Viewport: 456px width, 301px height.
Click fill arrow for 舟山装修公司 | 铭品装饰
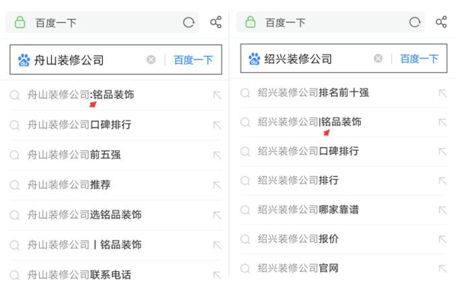[x=217, y=245]
